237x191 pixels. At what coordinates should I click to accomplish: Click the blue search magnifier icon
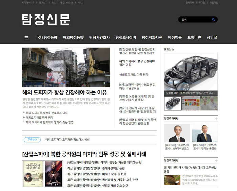point(213,19)
